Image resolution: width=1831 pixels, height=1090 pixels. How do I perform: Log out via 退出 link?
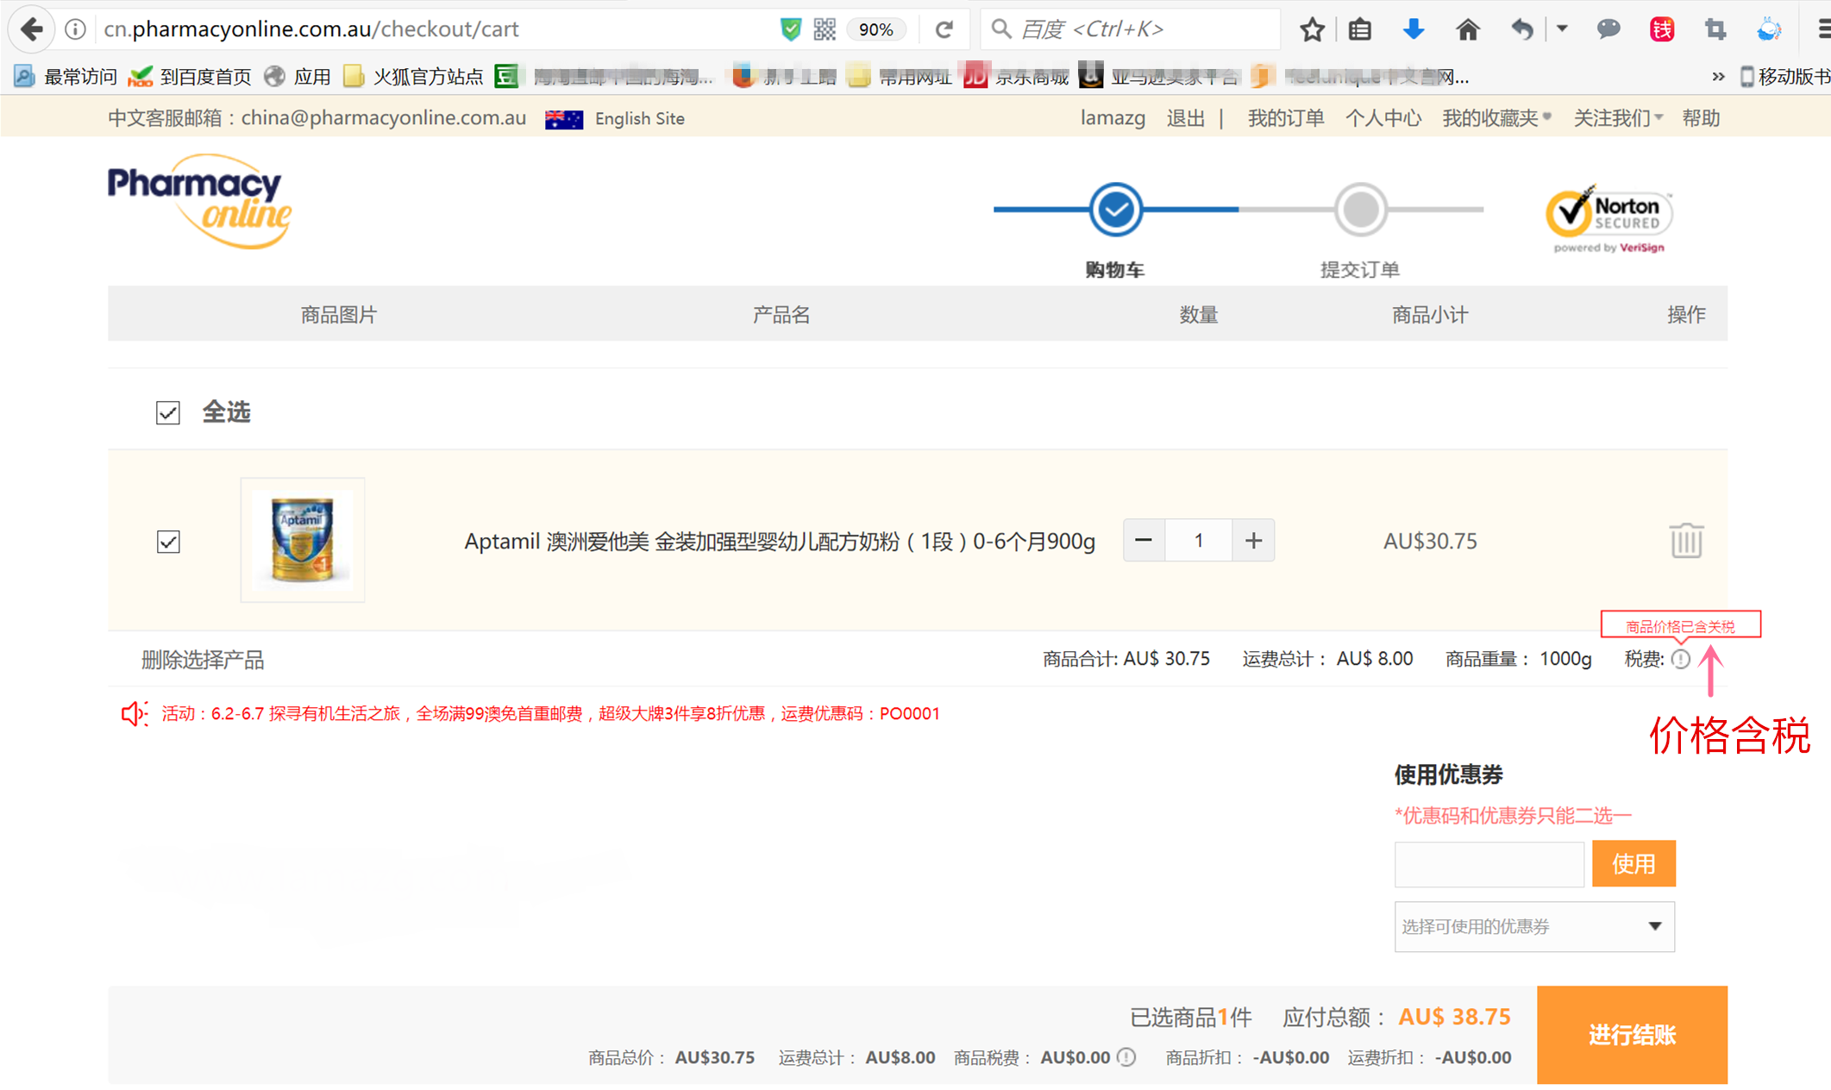(x=1186, y=118)
